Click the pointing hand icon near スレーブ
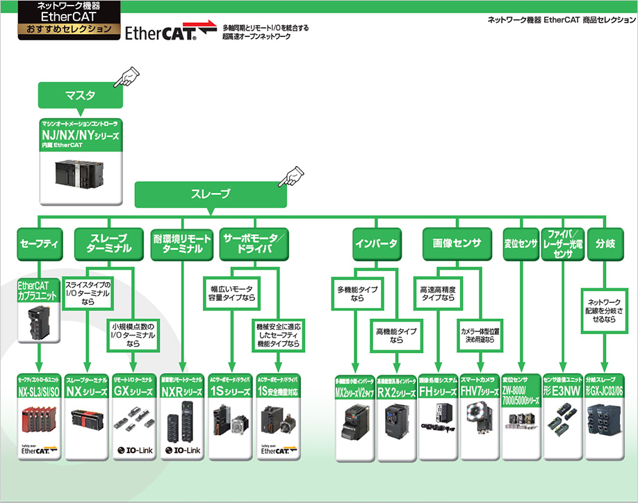This screenshot has width=638, height=503. [291, 176]
